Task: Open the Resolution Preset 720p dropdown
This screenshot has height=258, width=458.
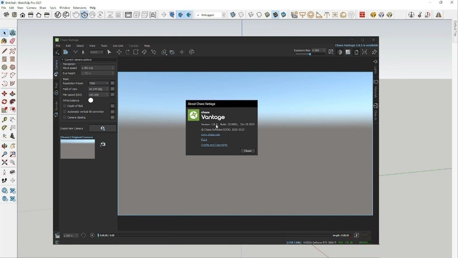Action: tap(99, 83)
